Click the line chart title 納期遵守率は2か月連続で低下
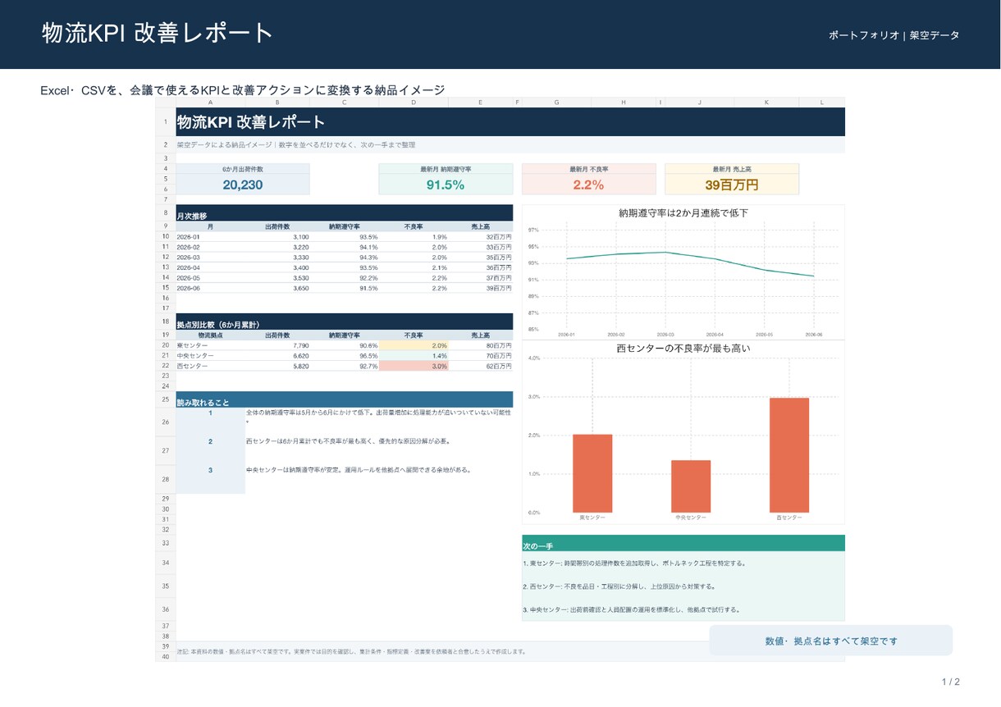This screenshot has width=1001, height=707. [683, 213]
